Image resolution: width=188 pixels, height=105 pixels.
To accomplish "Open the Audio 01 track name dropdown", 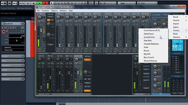I will (20, 24).
